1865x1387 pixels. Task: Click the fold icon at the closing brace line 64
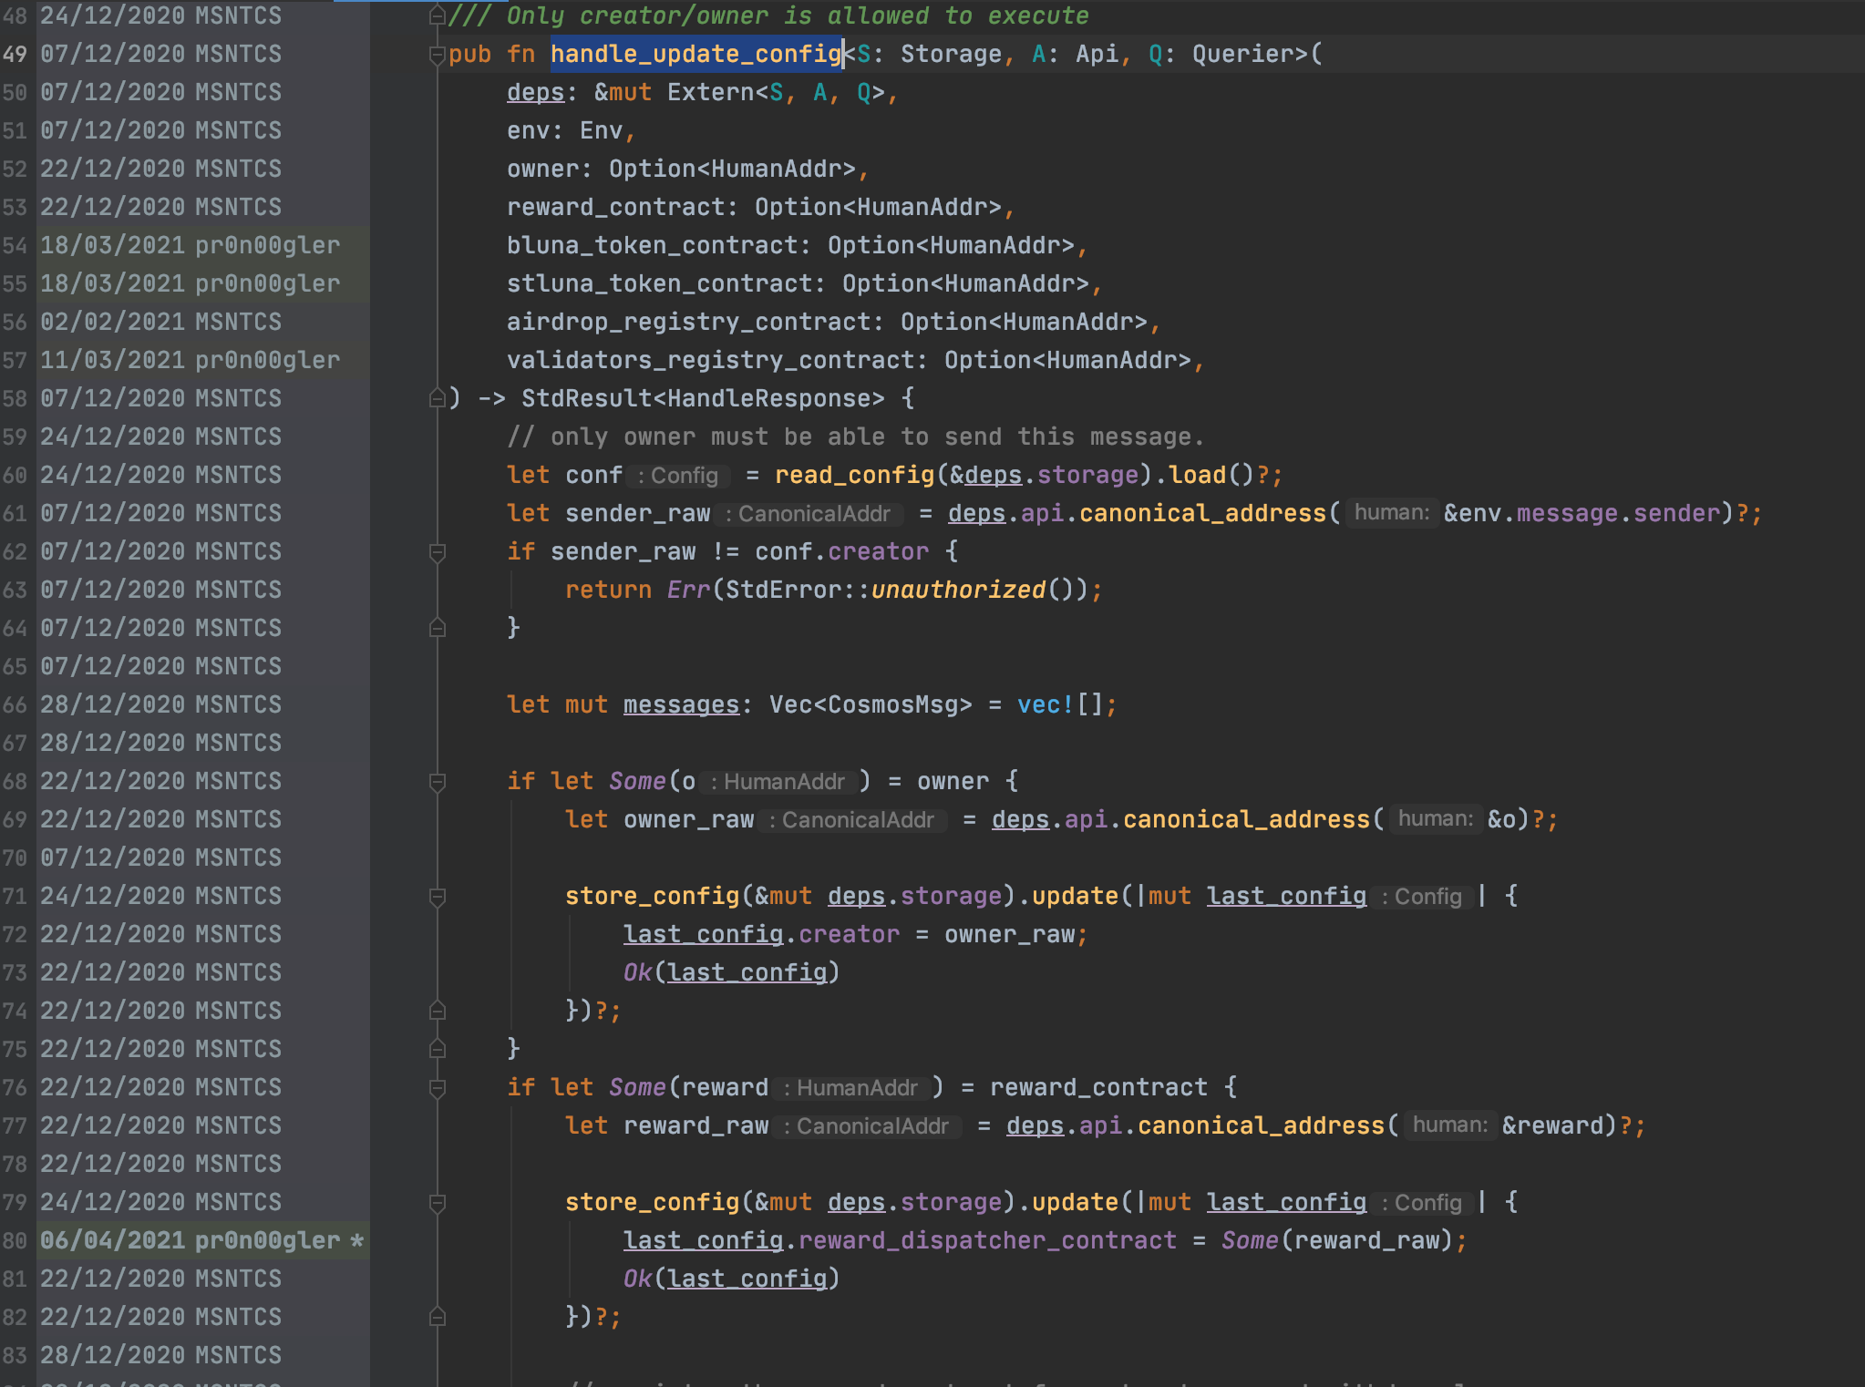coord(438,626)
